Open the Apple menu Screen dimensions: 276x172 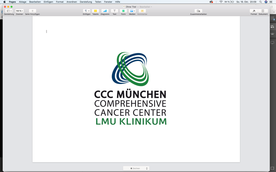[4, 2]
